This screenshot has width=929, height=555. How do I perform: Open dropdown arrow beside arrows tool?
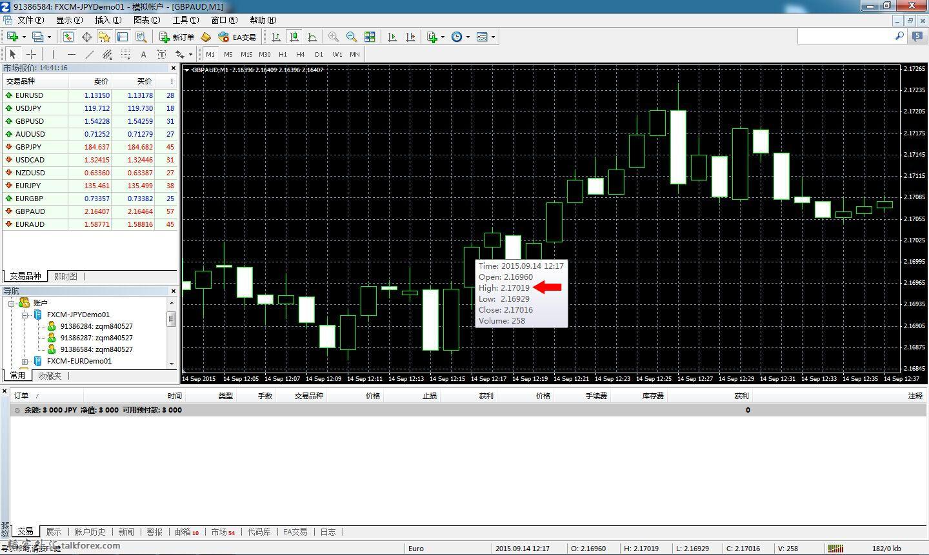(x=190, y=54)
